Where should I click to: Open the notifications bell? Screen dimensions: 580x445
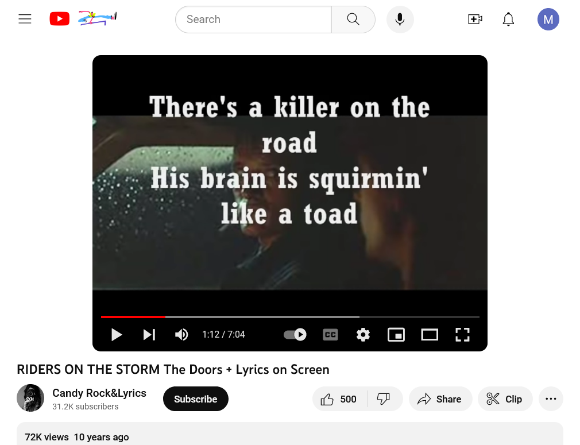pyautogui.click(x=508, y=19)
